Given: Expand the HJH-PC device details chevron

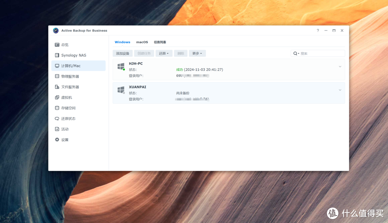Looking at the screenshot, I should [340, 67].
